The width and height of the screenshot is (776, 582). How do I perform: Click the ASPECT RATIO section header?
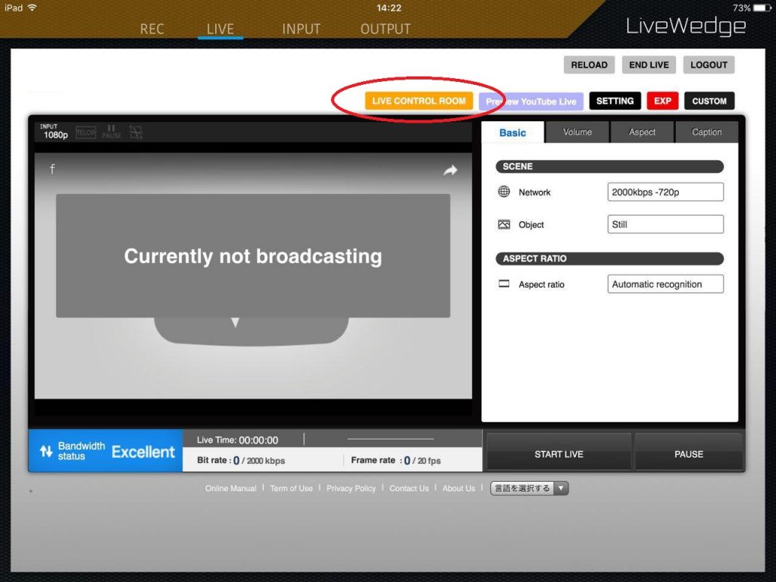click(x=610, y=258)
